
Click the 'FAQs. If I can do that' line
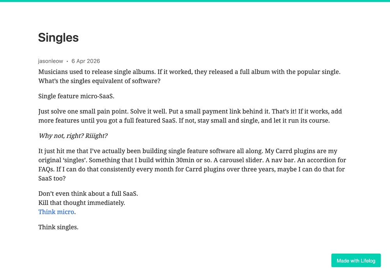[x=191, y=169]
